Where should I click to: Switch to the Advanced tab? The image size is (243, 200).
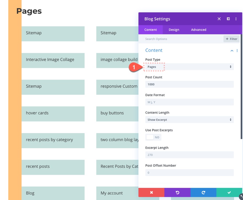(199, 29)
